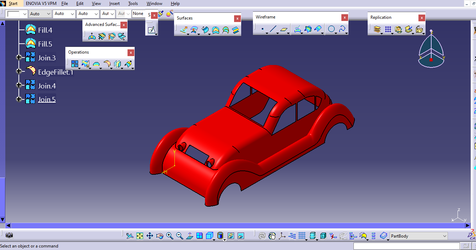476x250 pixels.
Task: Expand the EdgeFillet.1 tree node
Action: 19,71
